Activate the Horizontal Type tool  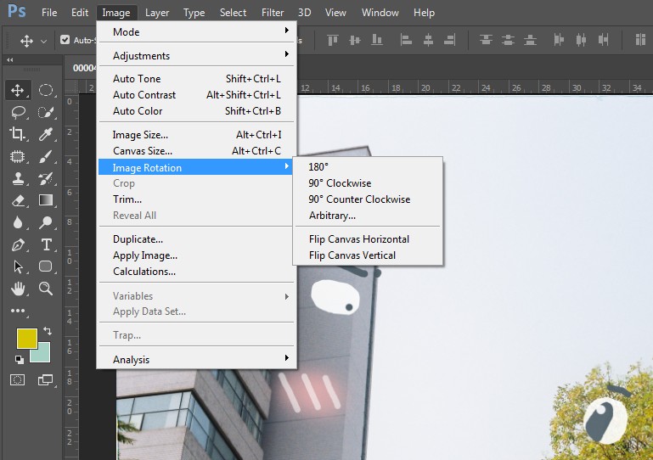[46, 244]
